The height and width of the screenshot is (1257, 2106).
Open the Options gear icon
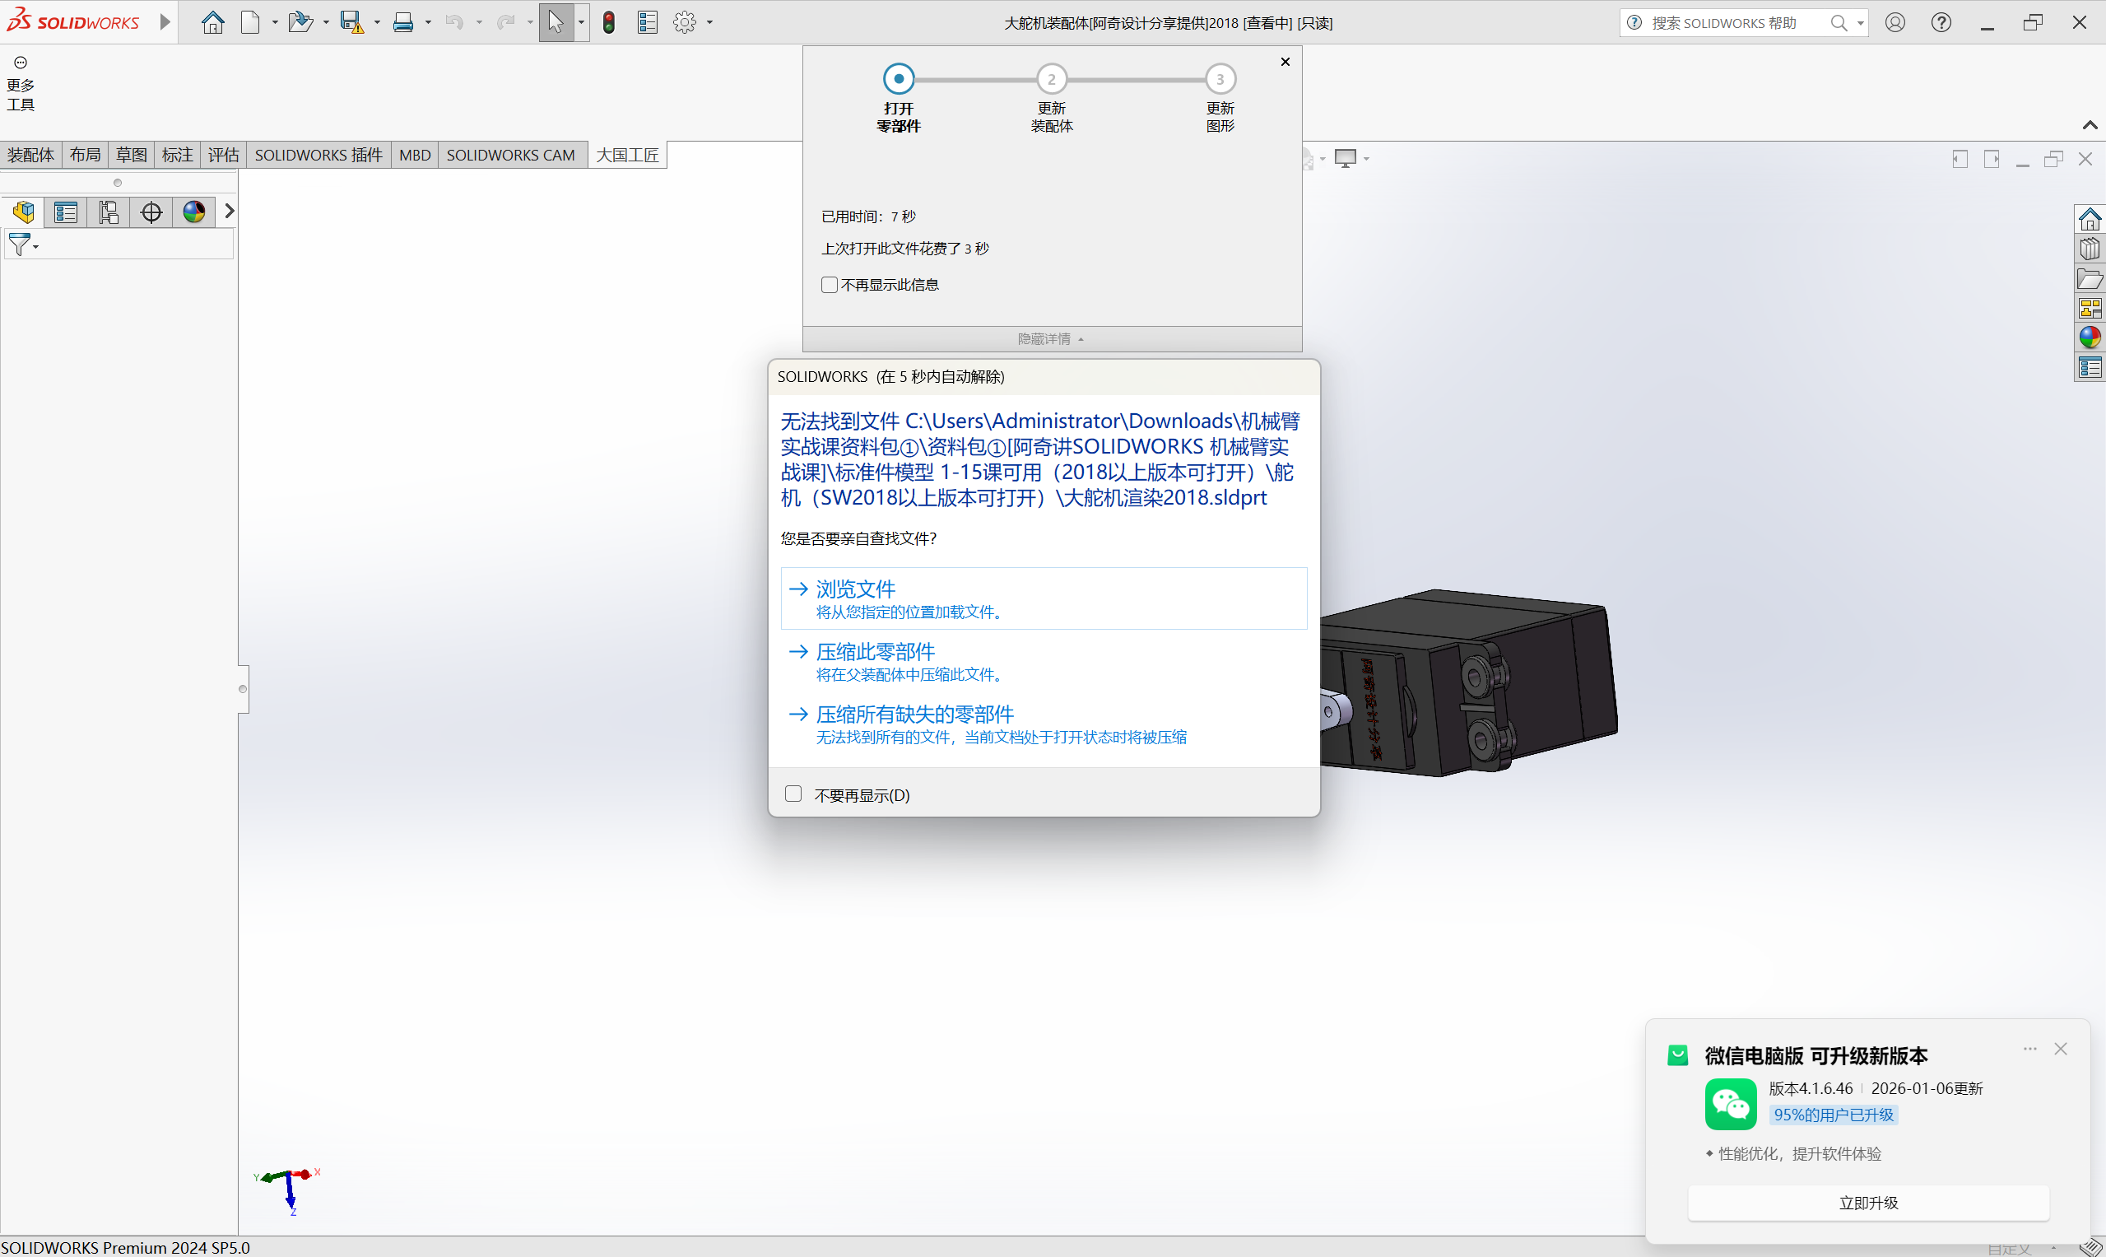click(x=684, y=22)
